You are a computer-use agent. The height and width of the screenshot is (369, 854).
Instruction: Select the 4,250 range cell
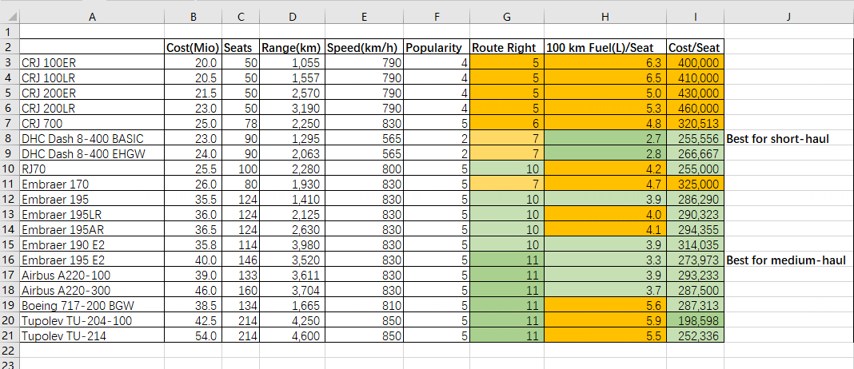(293, 321)
